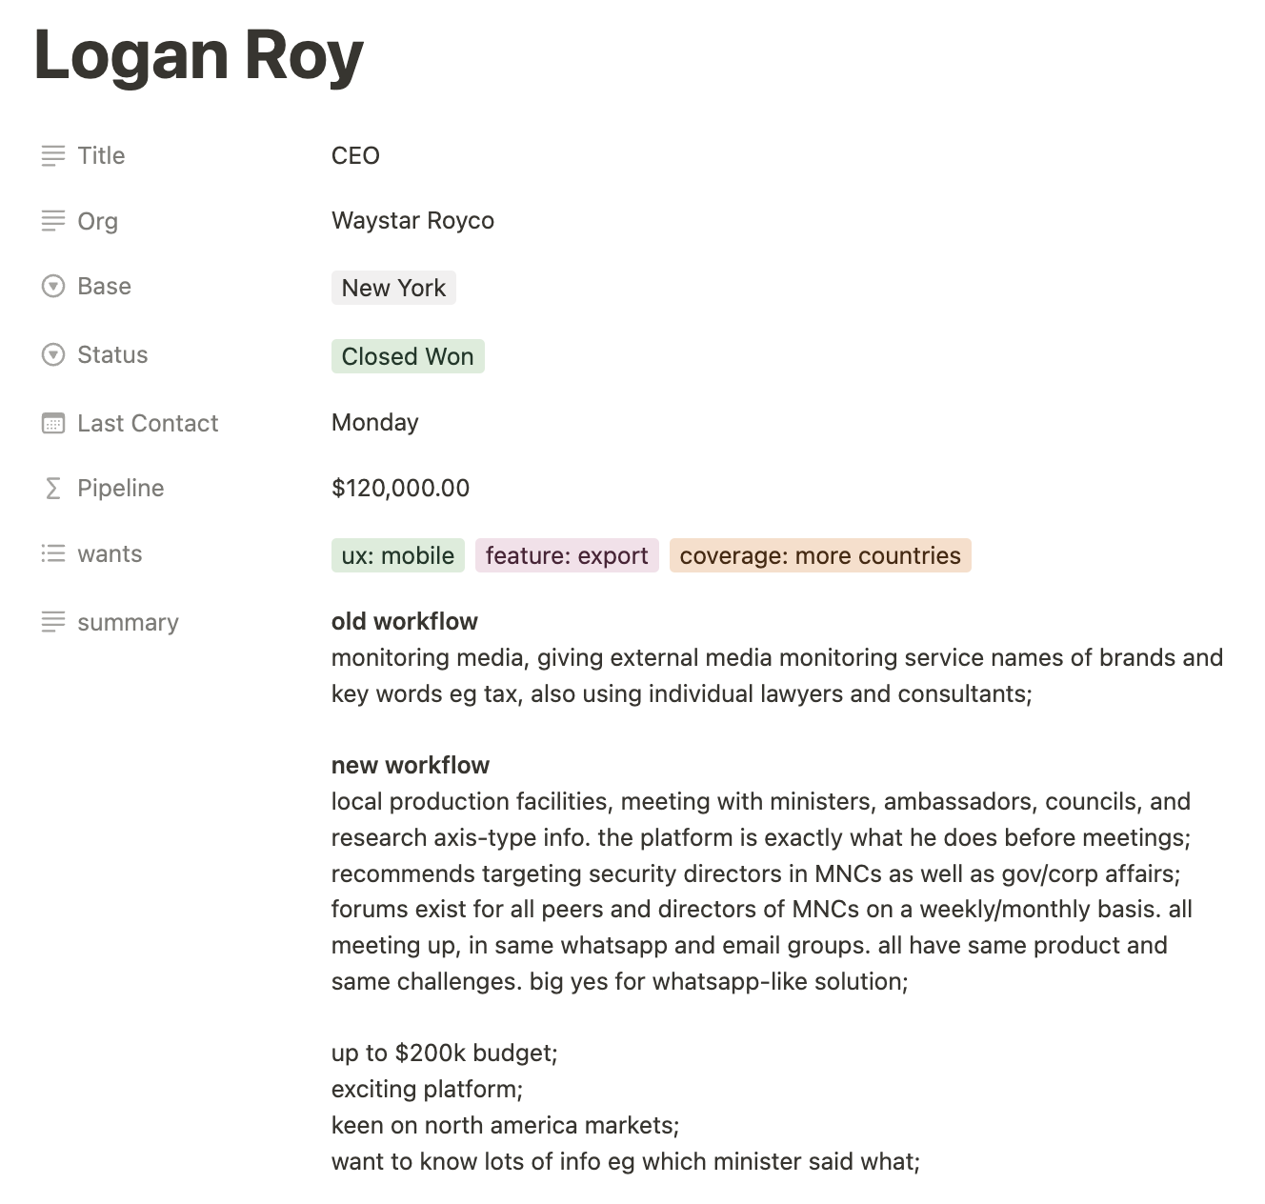1265x1204 pixels.
Task: Open the Closed Won status dropdown
Action: pyautogui.click(x=407, y=356)
